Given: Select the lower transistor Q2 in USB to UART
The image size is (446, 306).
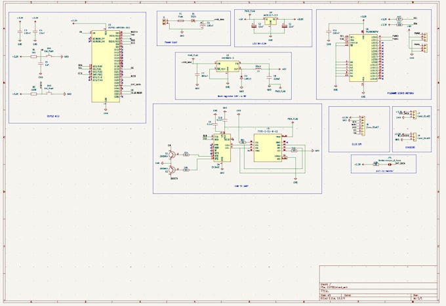Looking at the screenshot, I should pyautogui.click(x=172, y=170).
